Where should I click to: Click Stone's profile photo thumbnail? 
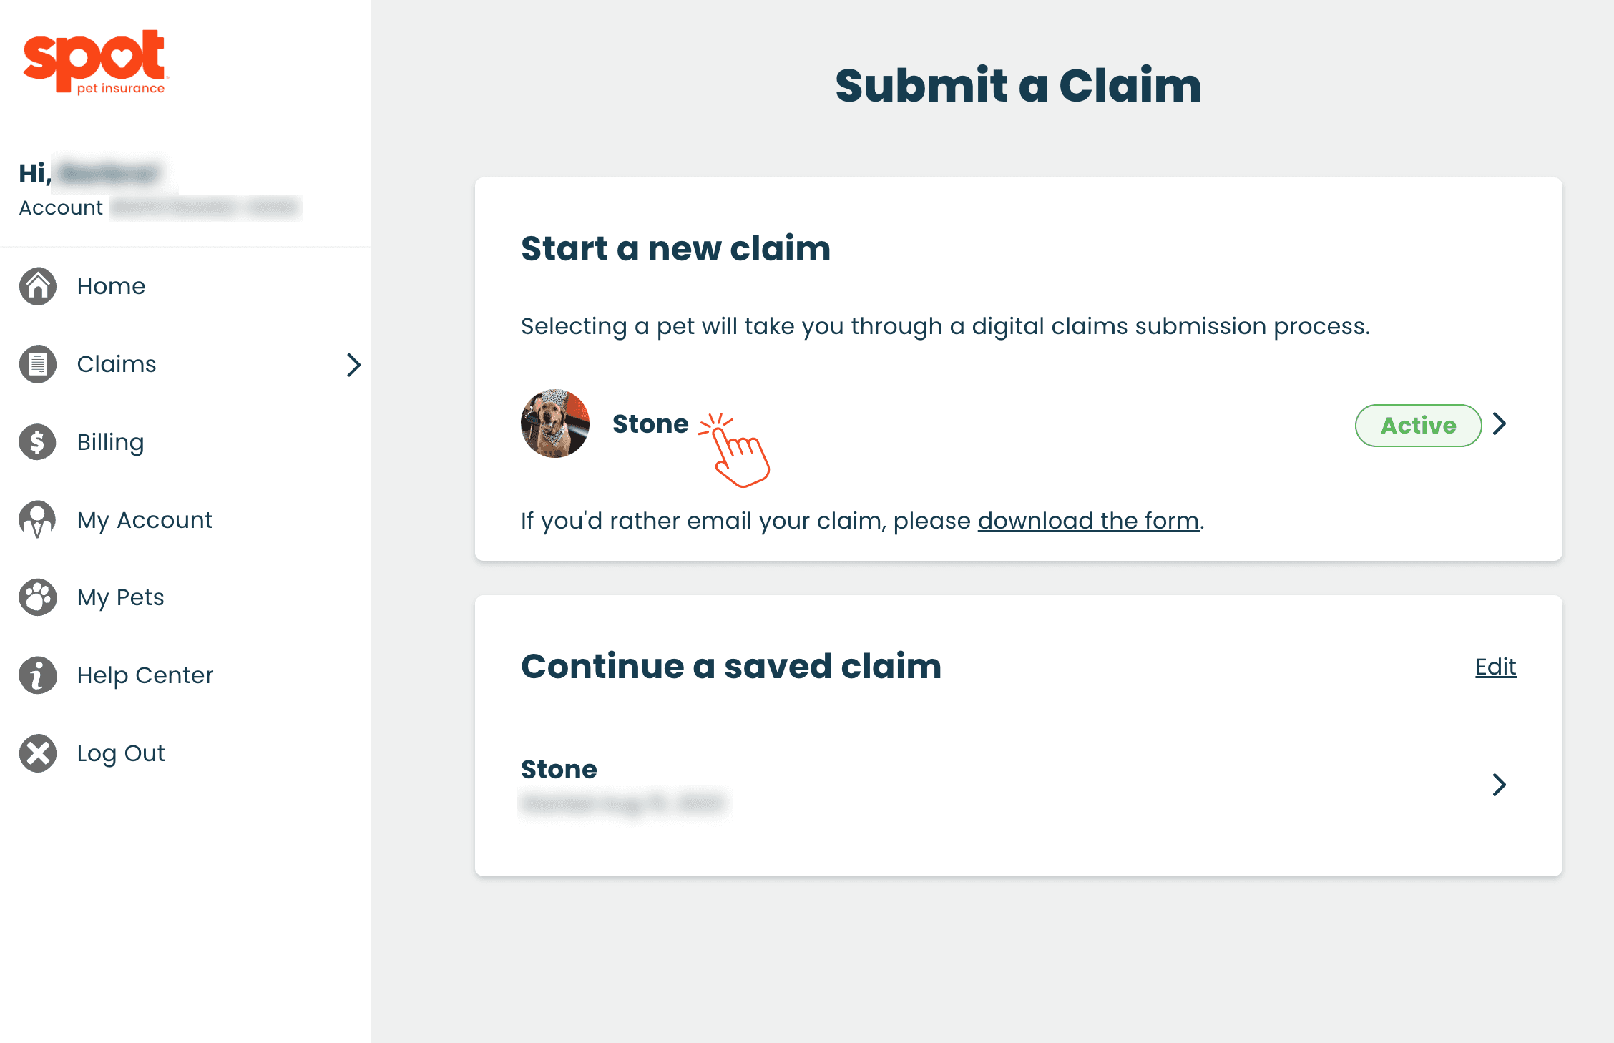tap(555, 423)
